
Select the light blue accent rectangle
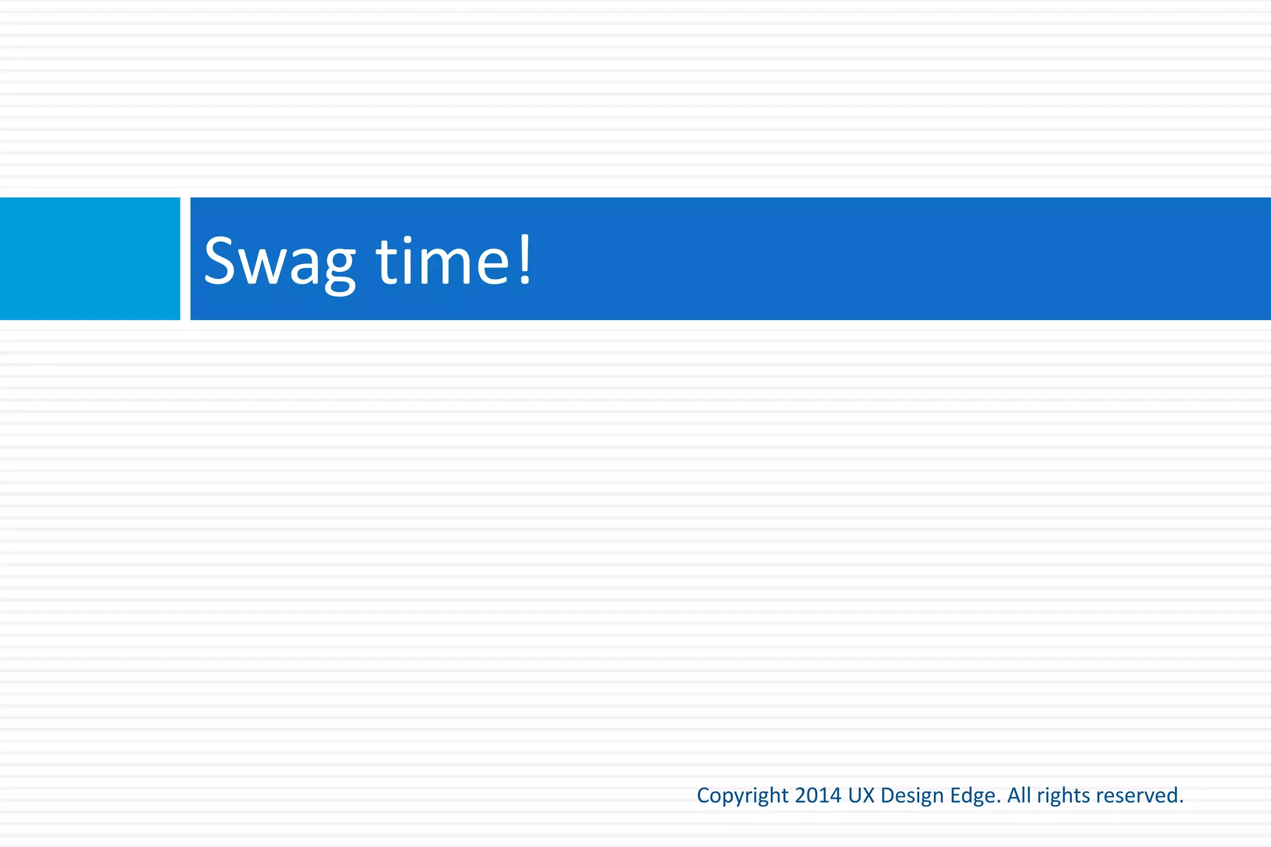pyautogui.click(x=89, y=259)
